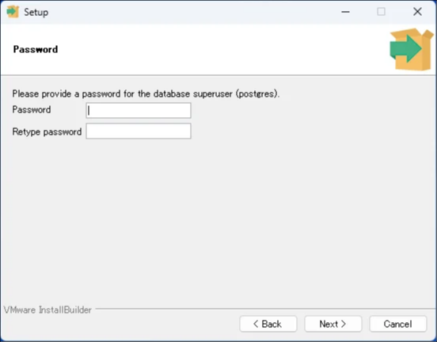Click the "Password" page heading

(x=36, y=49)
